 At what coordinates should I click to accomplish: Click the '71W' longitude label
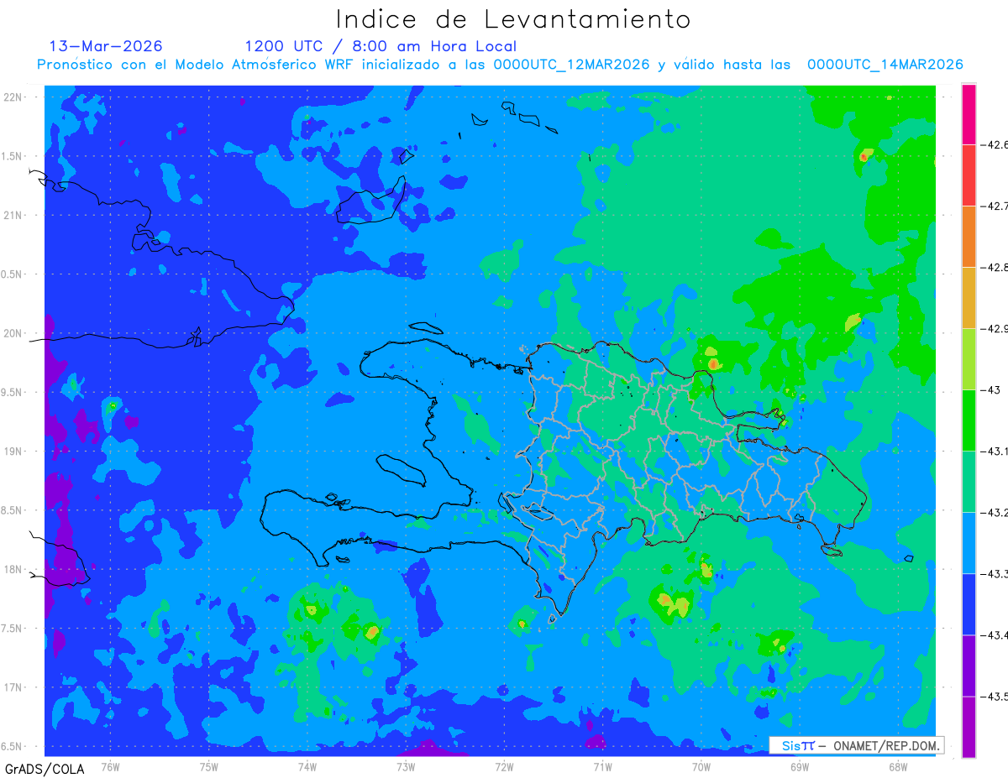click(602, 766)
